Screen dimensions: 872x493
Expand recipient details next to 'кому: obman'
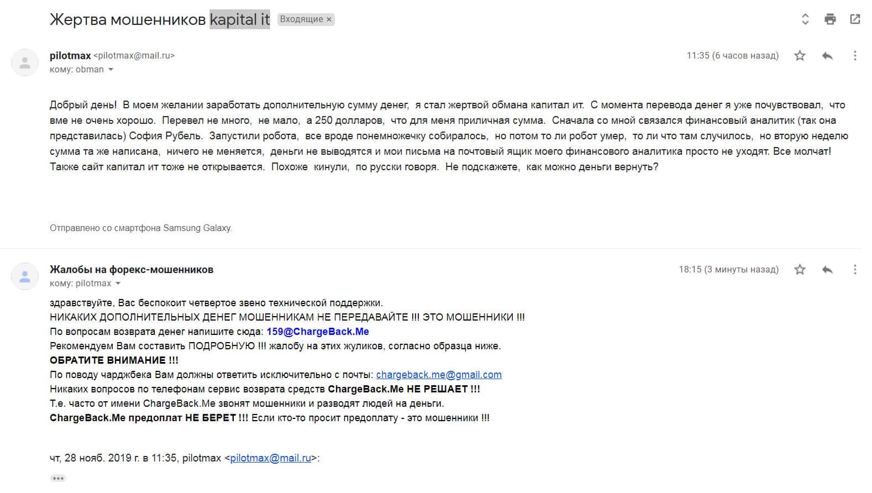(111, 70)
